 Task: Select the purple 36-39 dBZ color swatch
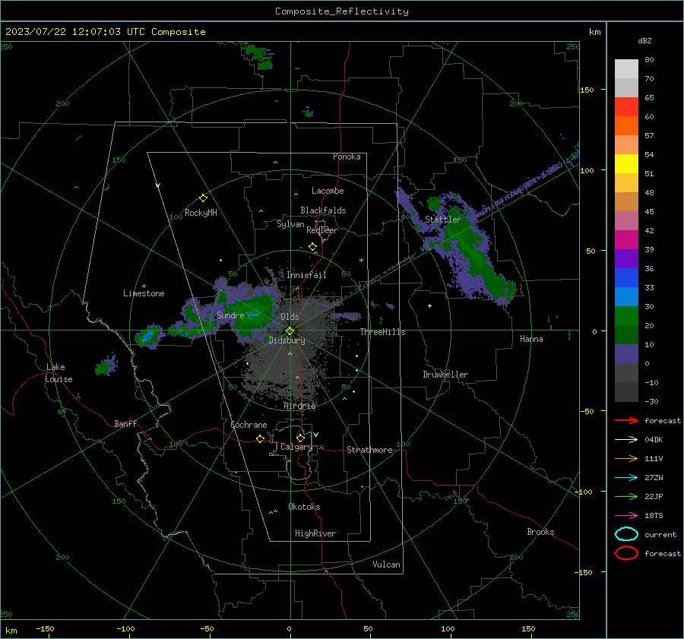626,258
